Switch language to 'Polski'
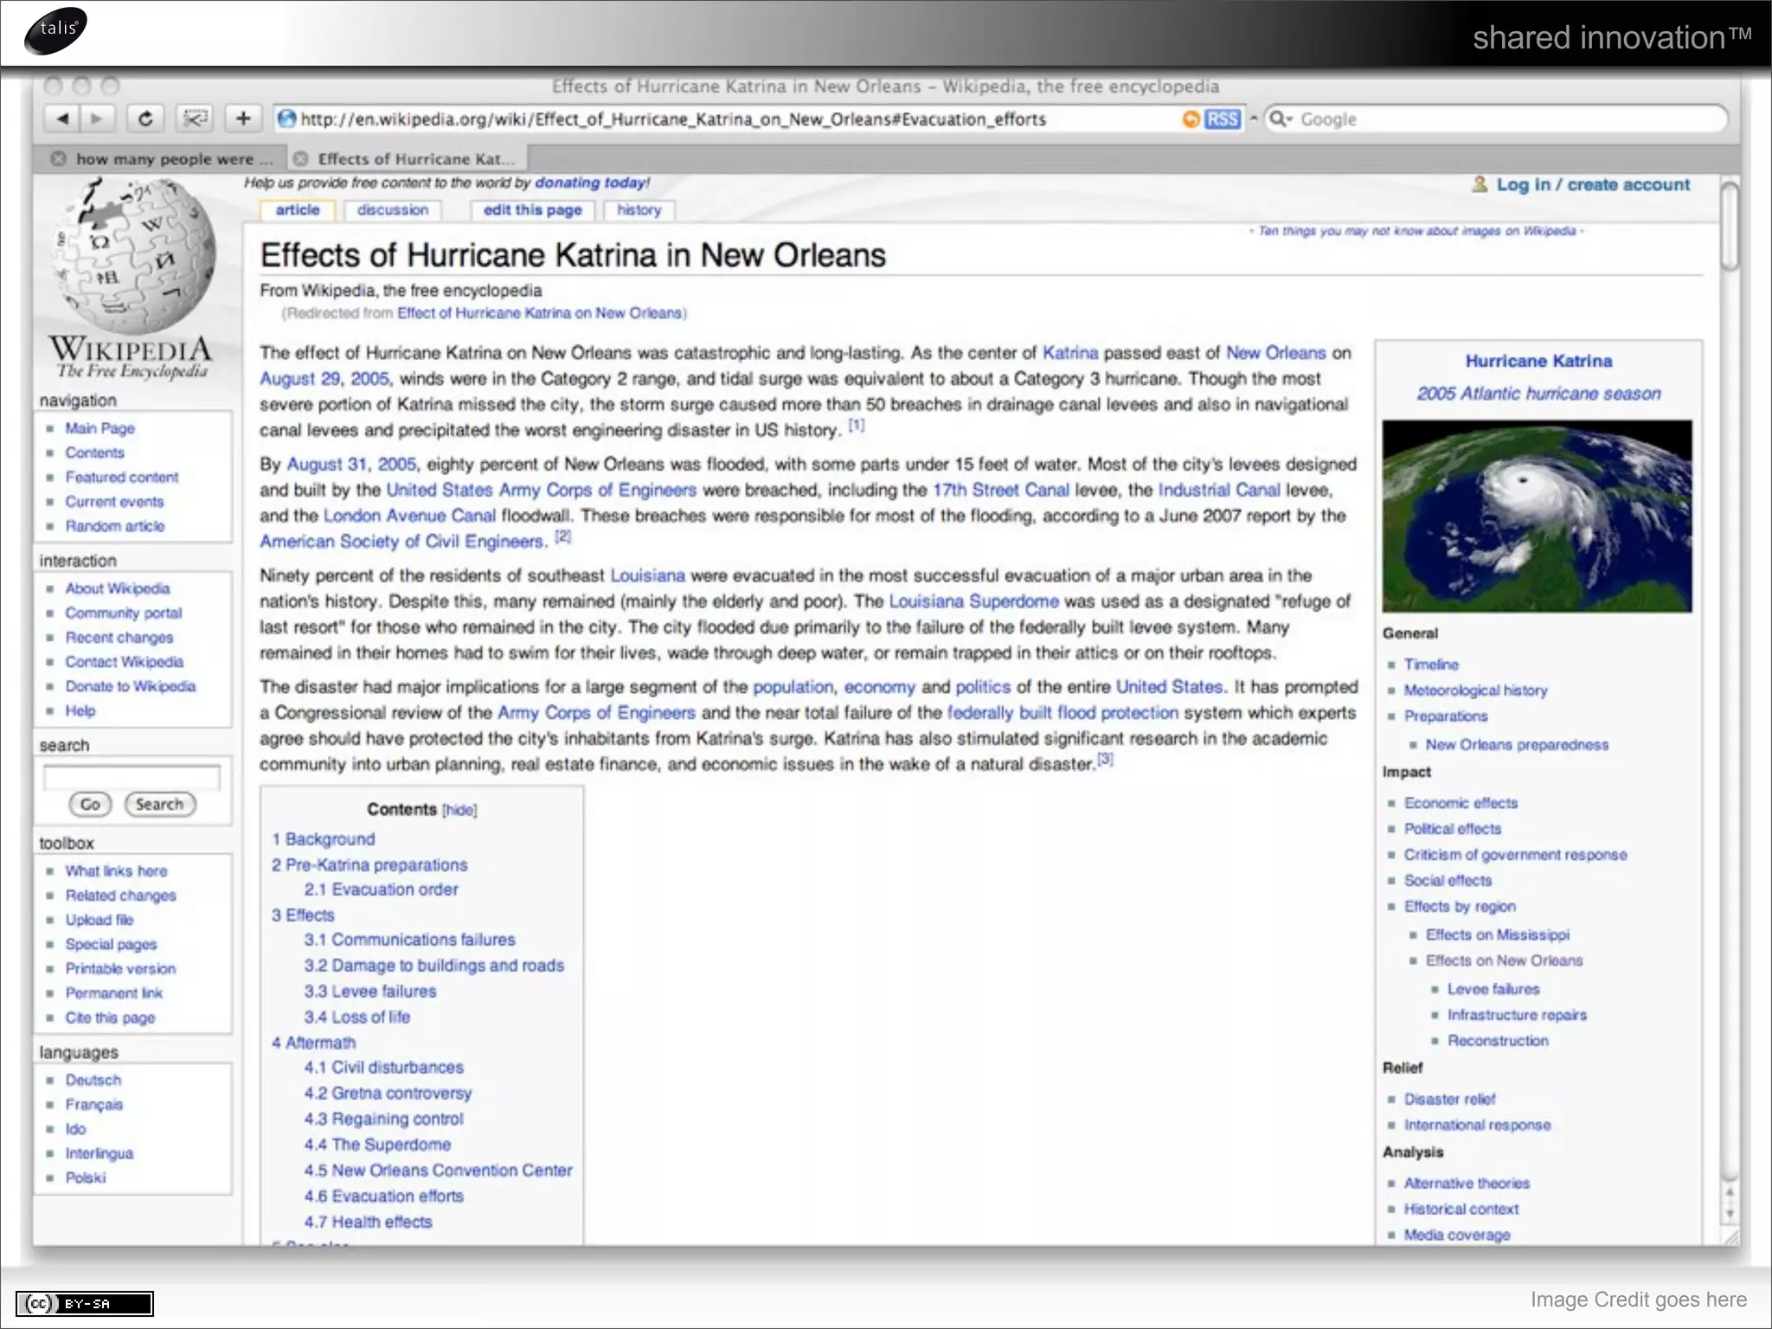 point(85,1178)
